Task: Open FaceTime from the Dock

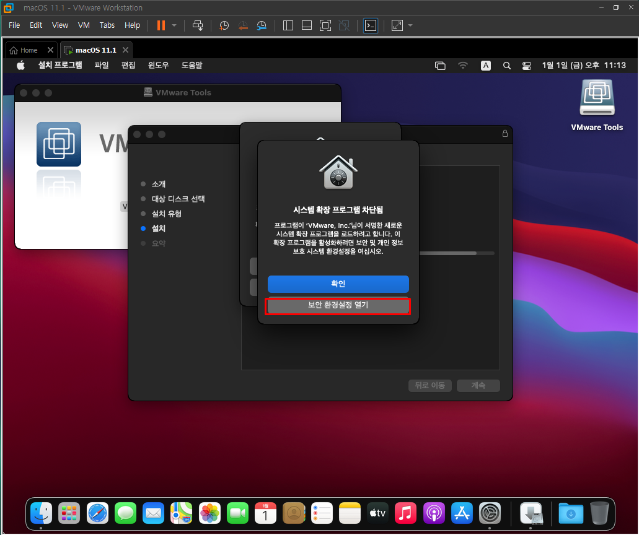Action: (x=237, y=513)
